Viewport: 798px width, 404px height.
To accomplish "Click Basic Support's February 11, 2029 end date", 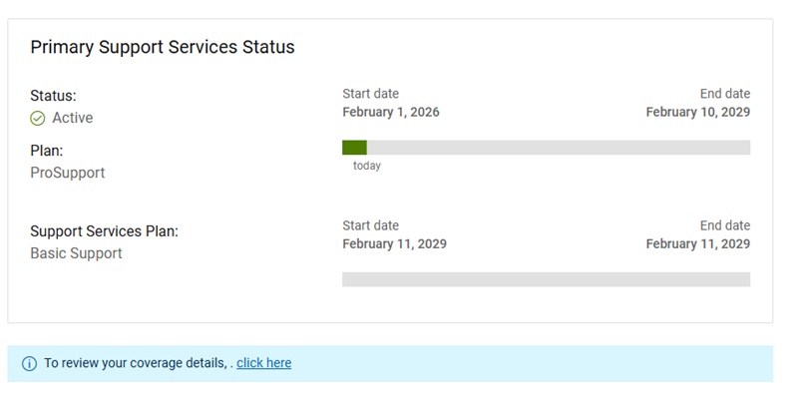I will 698,243.
